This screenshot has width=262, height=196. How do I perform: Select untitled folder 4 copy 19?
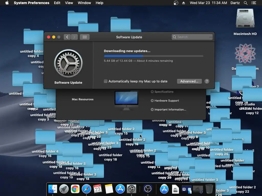[x=67, y=175]
